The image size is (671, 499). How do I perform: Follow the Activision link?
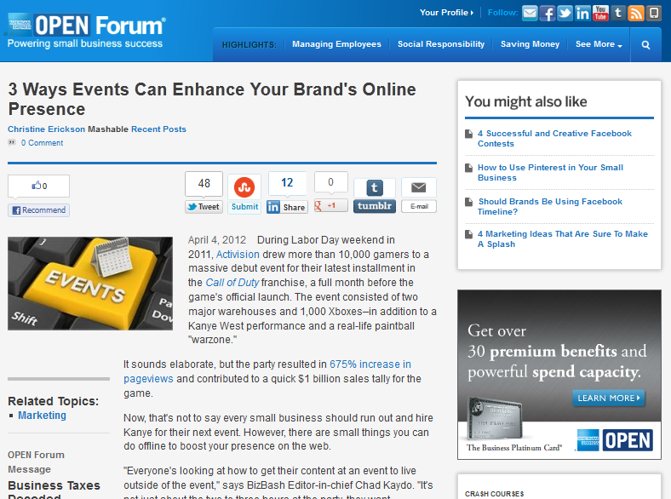tap(238, 255)
